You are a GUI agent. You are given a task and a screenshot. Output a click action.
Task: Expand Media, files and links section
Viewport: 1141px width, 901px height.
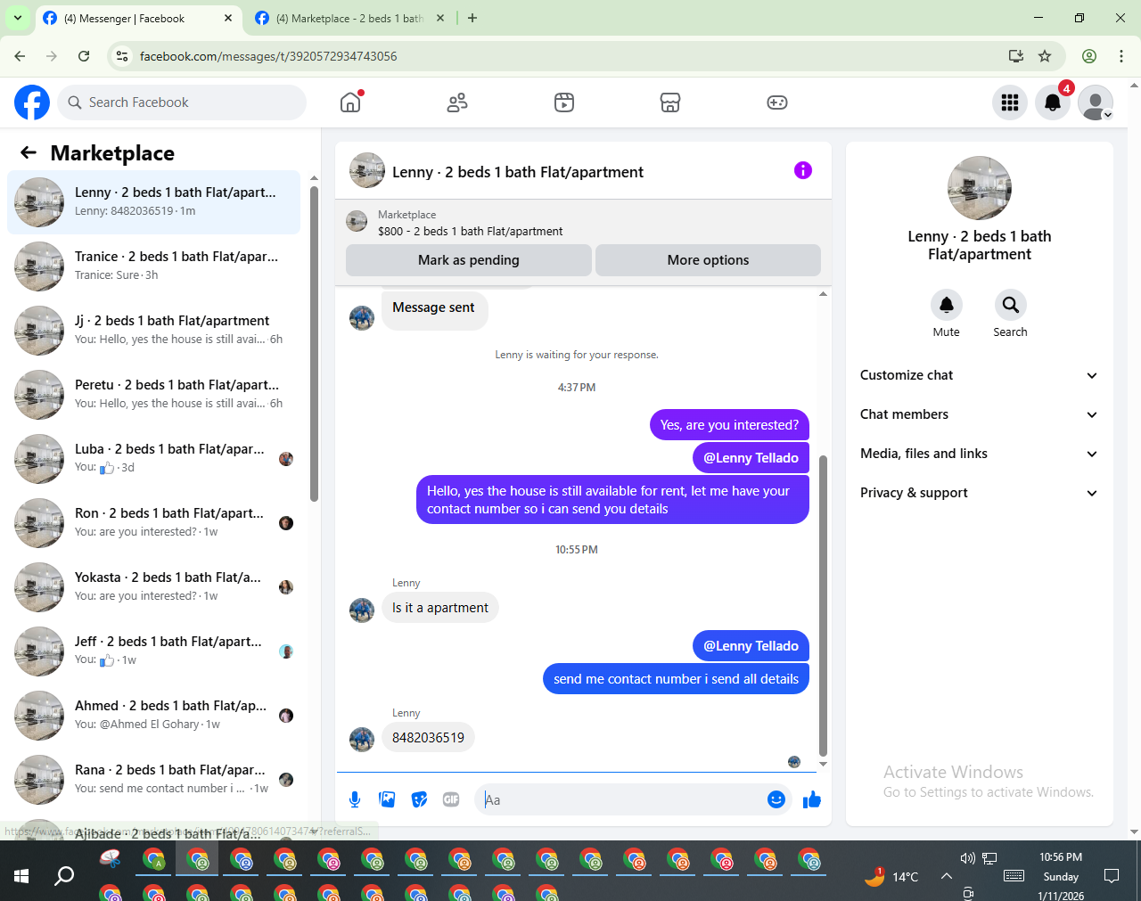click(x=979, y=454)
